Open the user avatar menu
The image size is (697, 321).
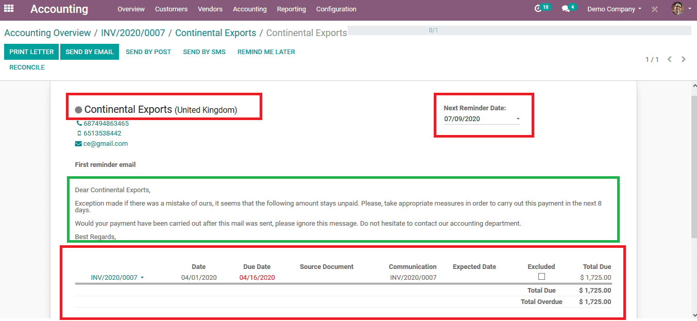click(681, 9)
